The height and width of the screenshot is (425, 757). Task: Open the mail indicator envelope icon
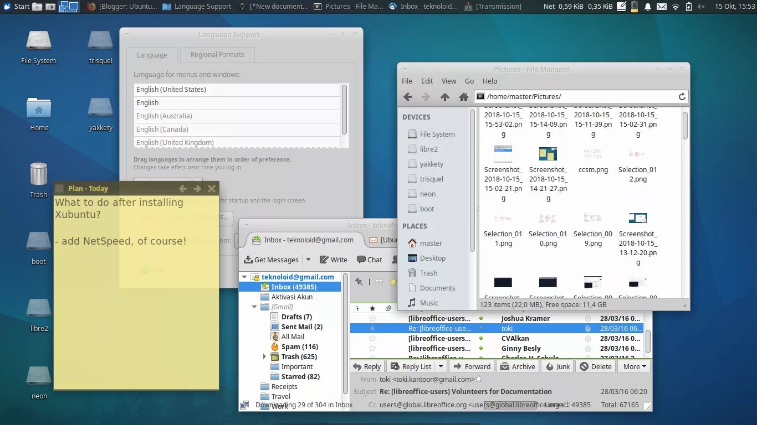click(x=662, y=7)
